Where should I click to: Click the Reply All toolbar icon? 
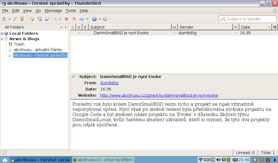click(x=40, y=19)
